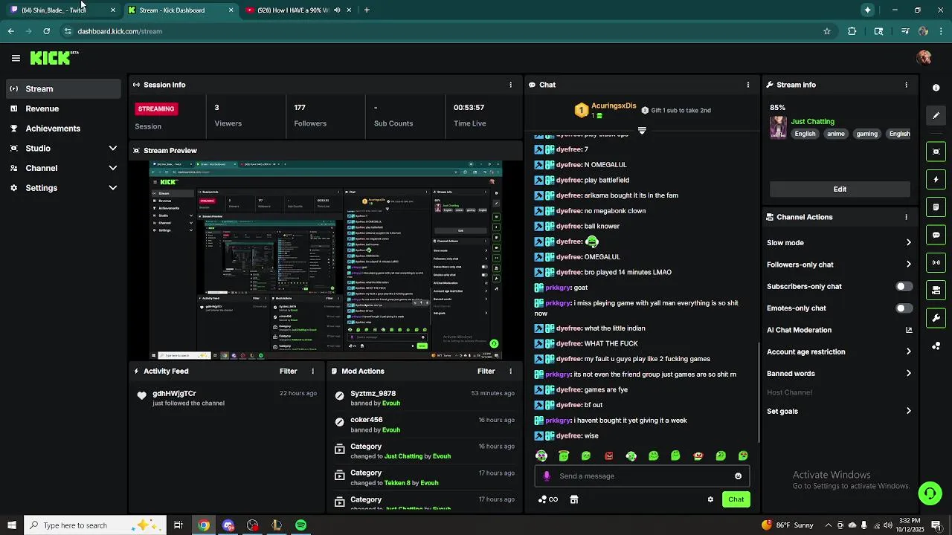Image resolution: width=952 pixels, height=535 pixels.
Task: Open Spotify from the taskbar
Action: click(300, 525)
